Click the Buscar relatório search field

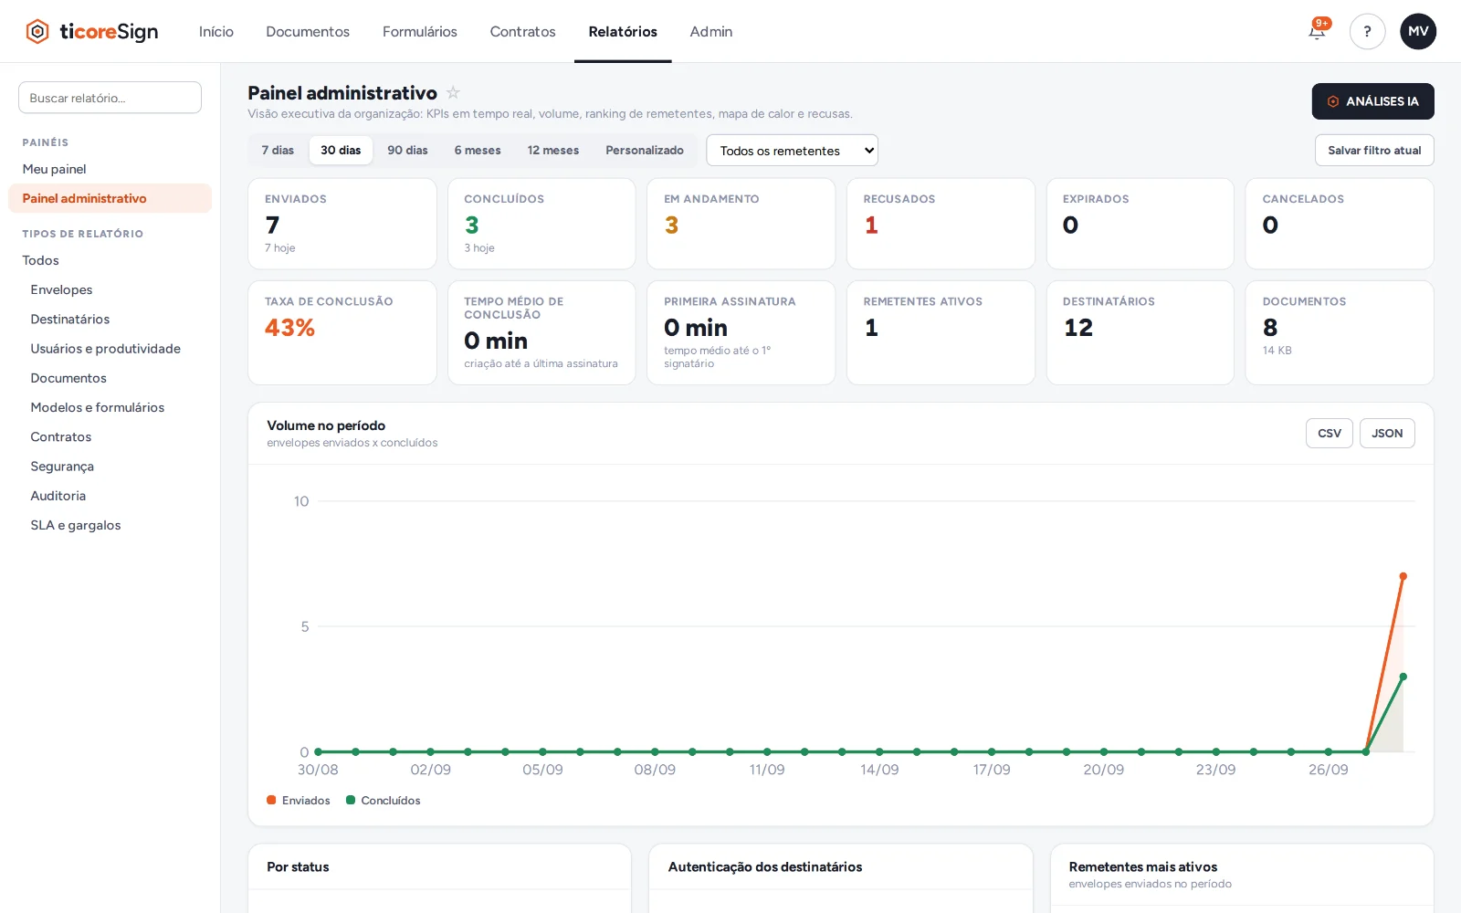110,98
